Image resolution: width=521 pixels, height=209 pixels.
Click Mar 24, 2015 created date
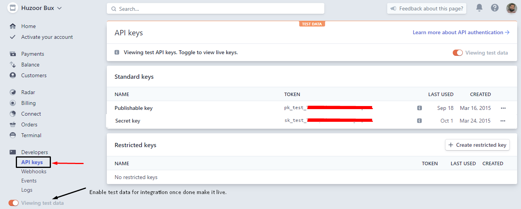point(475,121)
